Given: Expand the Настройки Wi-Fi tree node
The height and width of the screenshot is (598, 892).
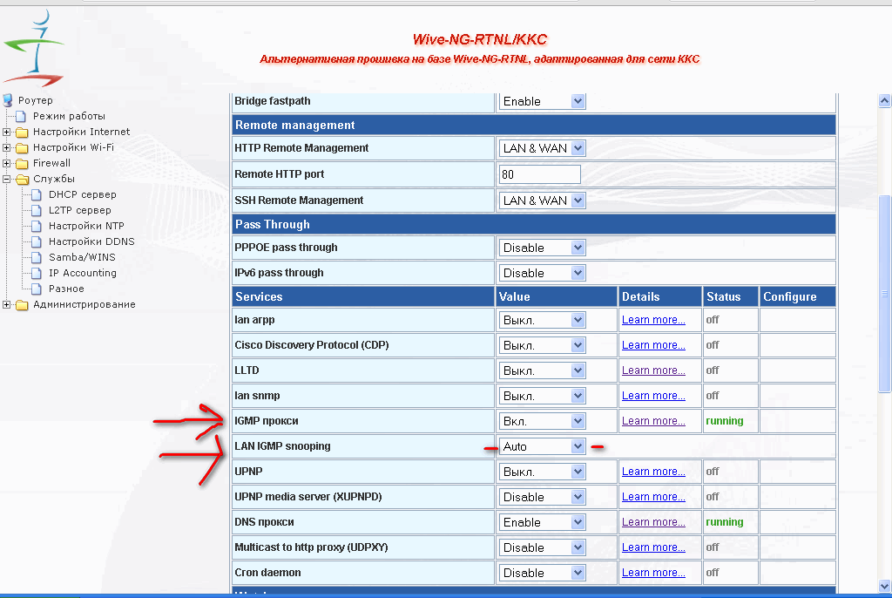Looking at the screenshot, I should pyautogui.click(x=7, y=147).
